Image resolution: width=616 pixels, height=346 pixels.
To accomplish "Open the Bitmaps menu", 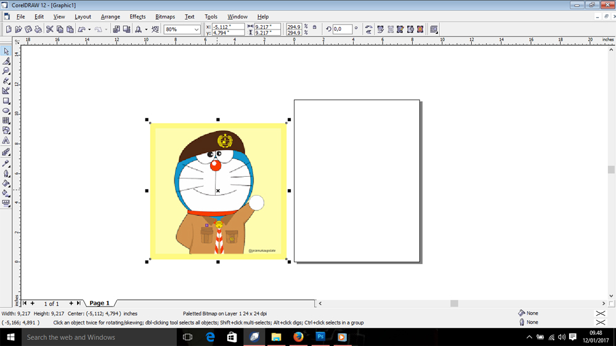I will (x=165, y=17).
